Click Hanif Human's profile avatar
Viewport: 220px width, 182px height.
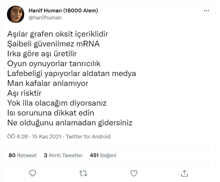(16, 14)
